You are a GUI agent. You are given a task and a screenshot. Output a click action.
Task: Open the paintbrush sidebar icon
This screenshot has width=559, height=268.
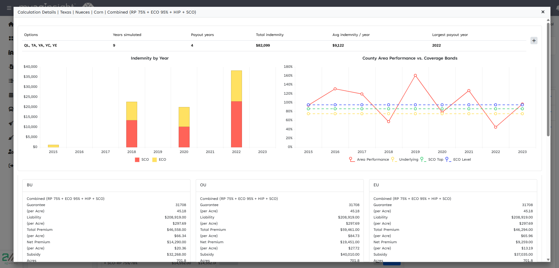point(11,137)
